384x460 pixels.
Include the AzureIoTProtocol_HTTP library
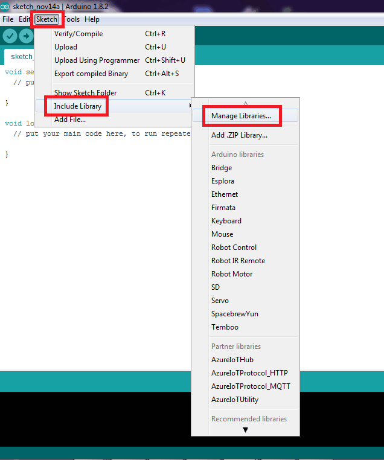(x=245, y=373)
